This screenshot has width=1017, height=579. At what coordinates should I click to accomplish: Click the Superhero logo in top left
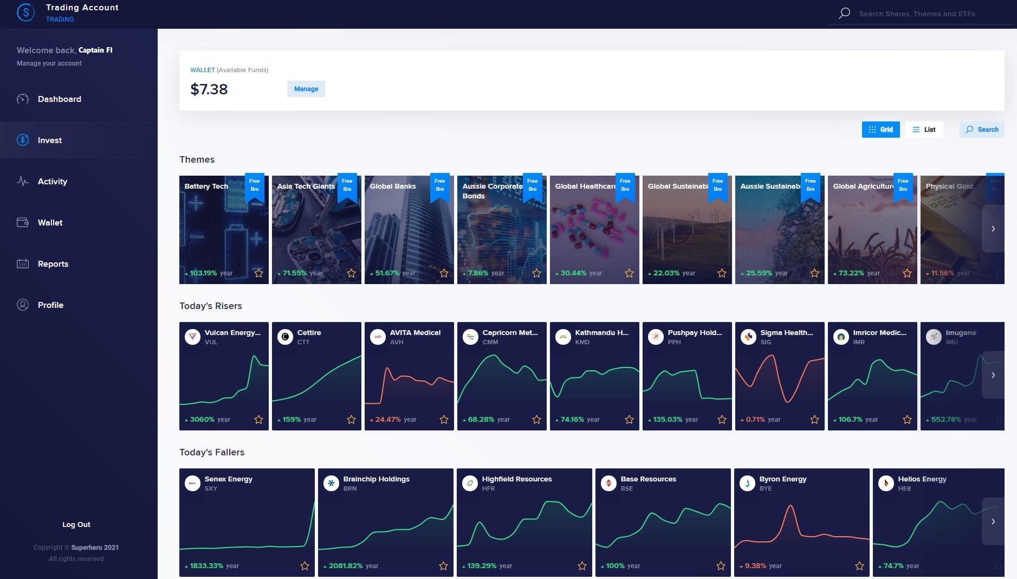click(x=25, y=12)
